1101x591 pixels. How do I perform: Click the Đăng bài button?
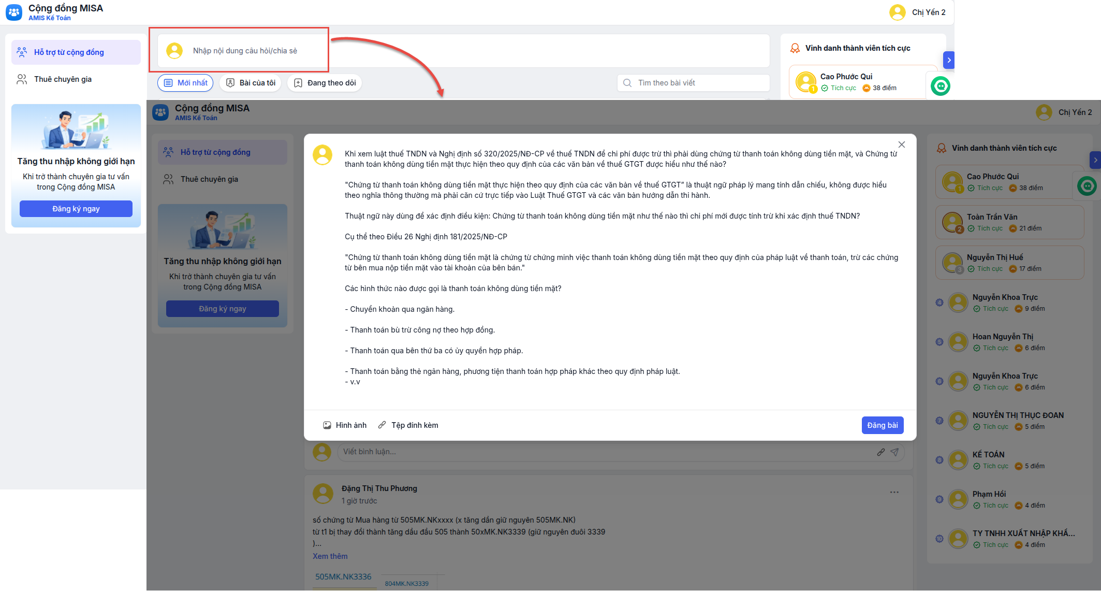[x=882, y=425]
